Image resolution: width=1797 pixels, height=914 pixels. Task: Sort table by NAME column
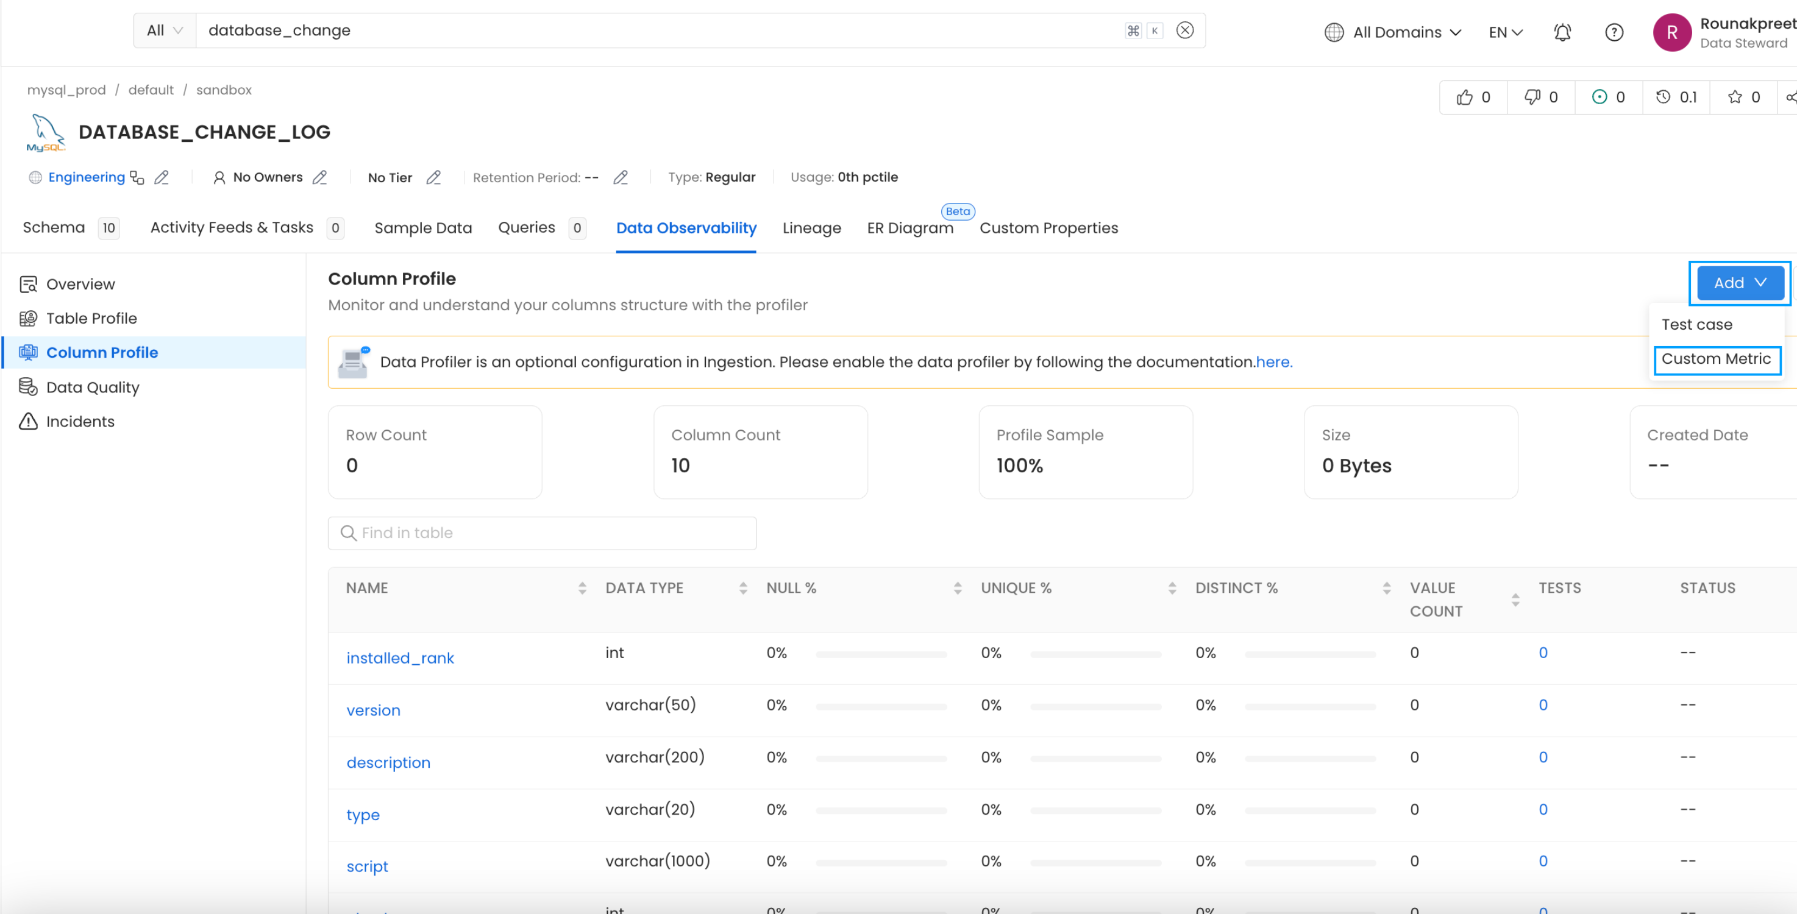(582, 588)
